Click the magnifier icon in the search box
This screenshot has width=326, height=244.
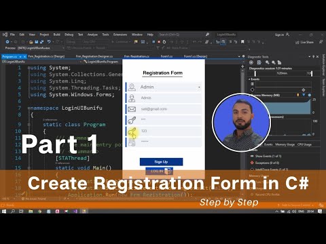207,35
